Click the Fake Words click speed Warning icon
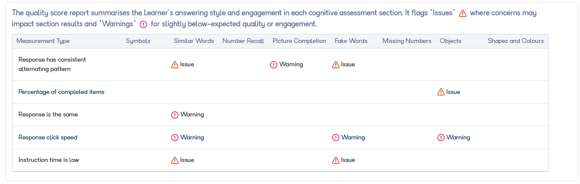The image size is (580, 184). pyautogui.click(x=336, y=138)
